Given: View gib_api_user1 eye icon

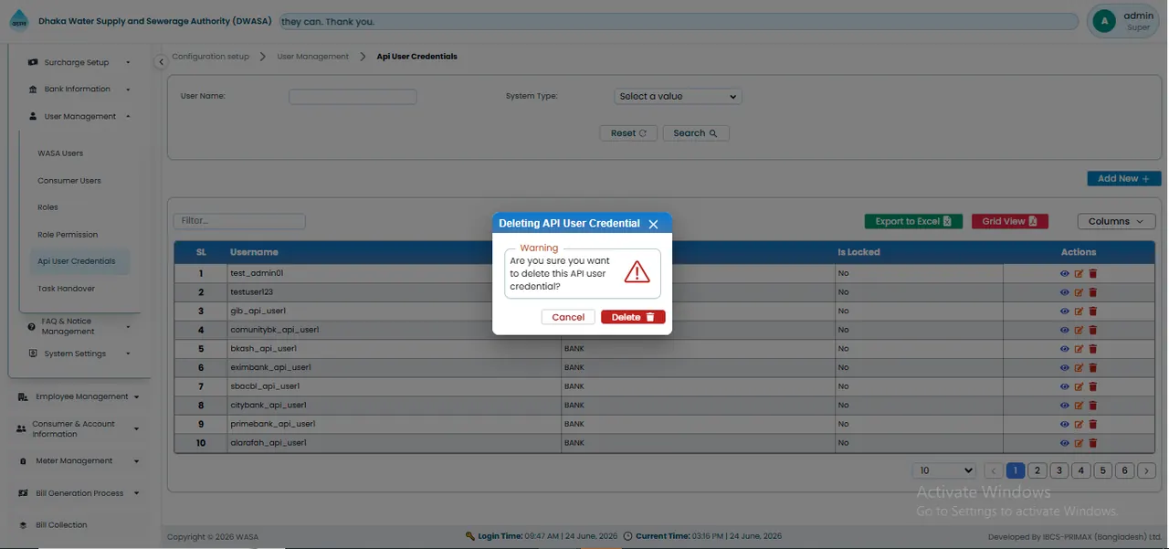Looking at the screenshot, I should pos(1064,311).
